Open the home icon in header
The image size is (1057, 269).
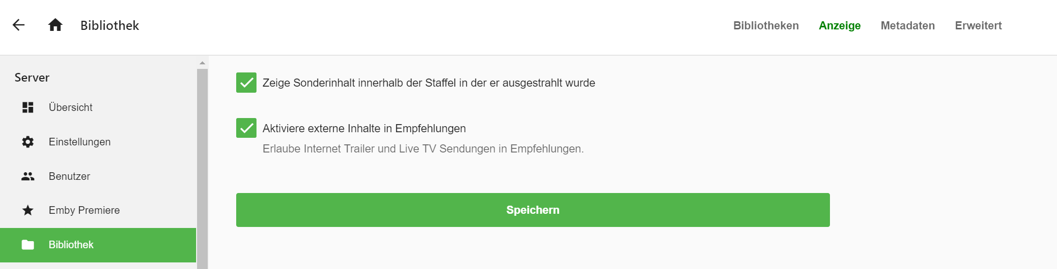point(55,25)
